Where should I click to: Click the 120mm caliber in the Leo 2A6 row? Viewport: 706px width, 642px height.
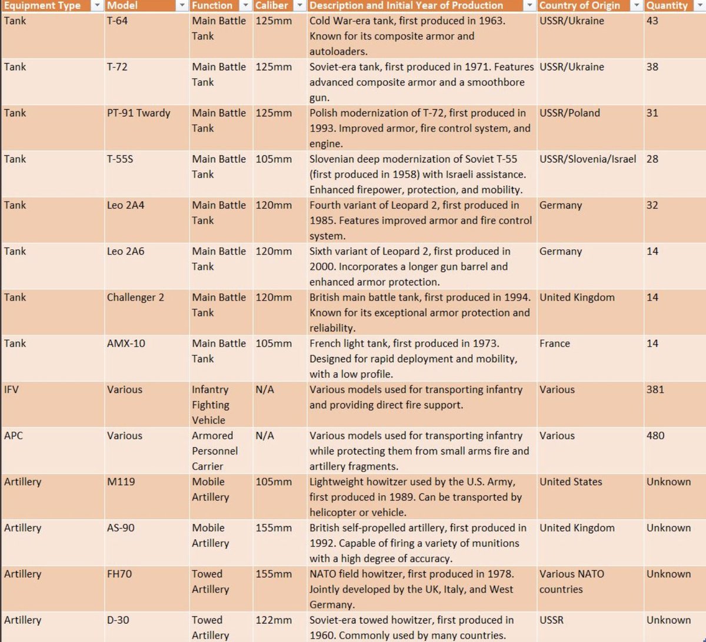(x=280, y=266)
